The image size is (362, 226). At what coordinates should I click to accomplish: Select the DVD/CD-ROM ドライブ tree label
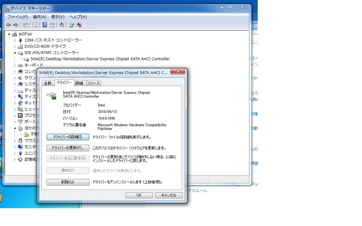(45, 46)
